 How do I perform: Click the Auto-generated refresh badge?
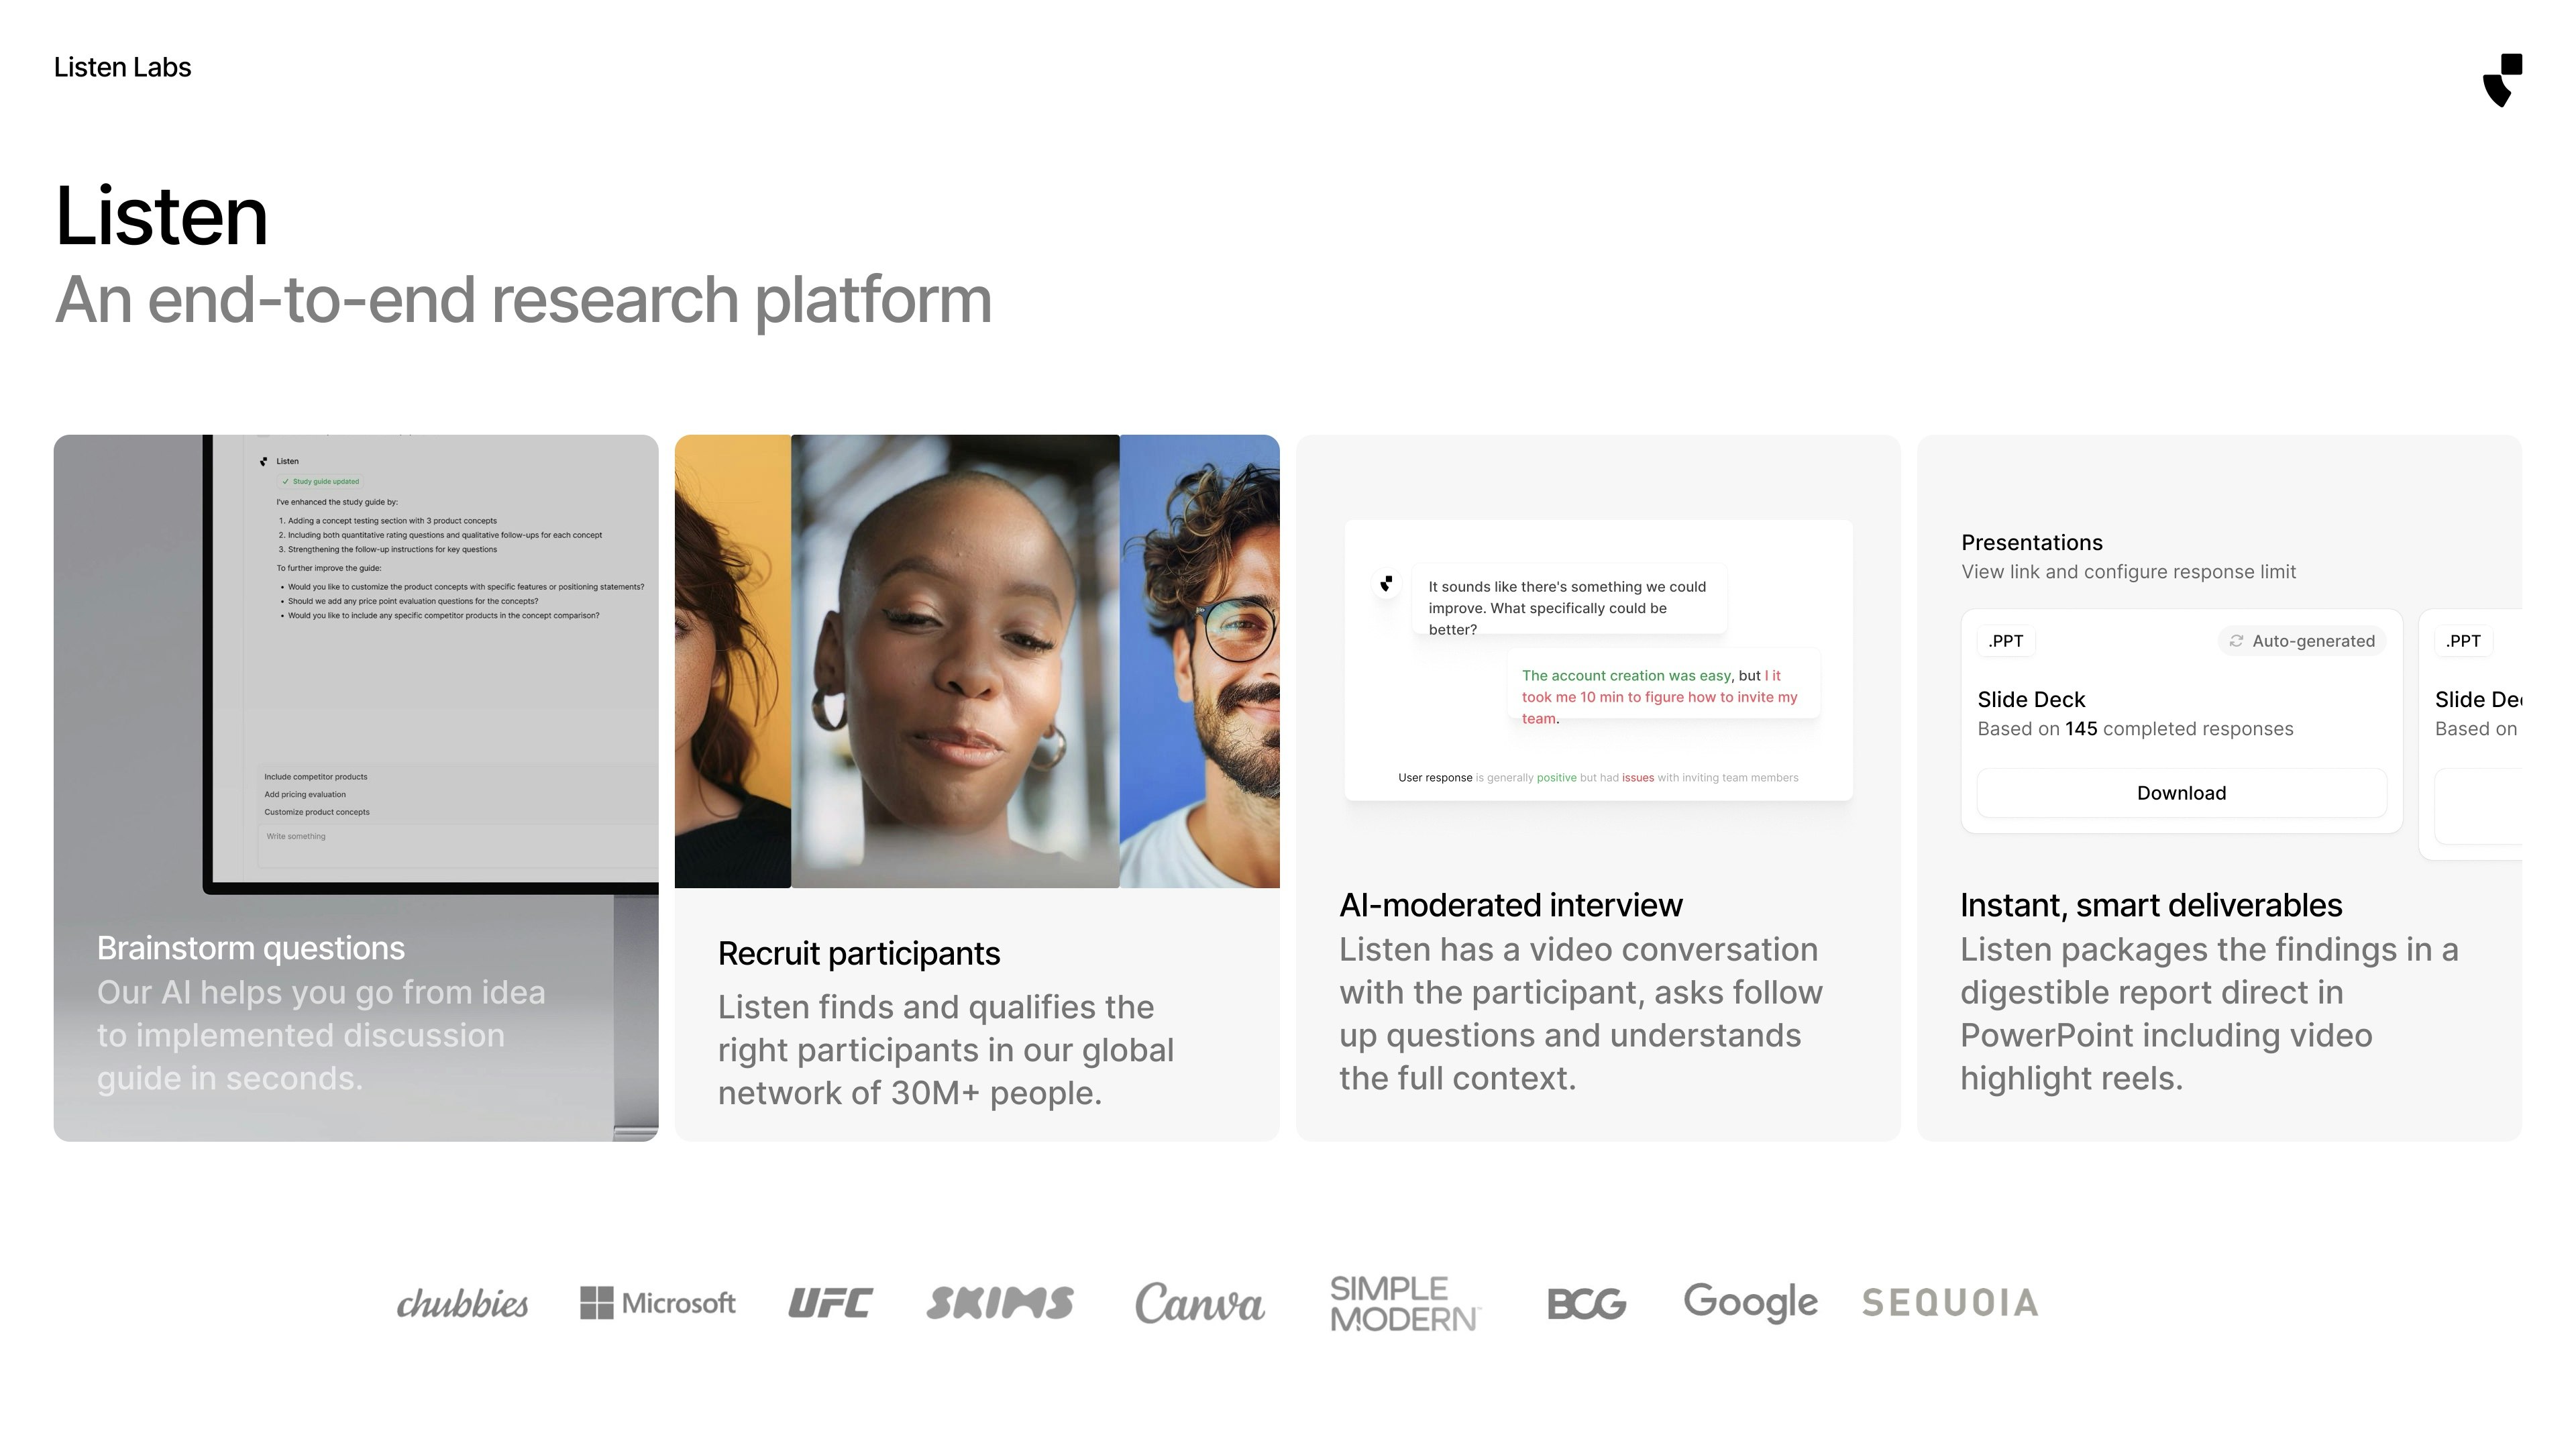[2302, 641]
